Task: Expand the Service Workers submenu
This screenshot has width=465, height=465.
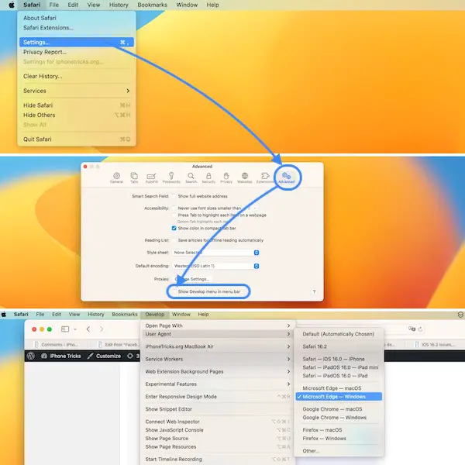Action: tap(217, 358)
